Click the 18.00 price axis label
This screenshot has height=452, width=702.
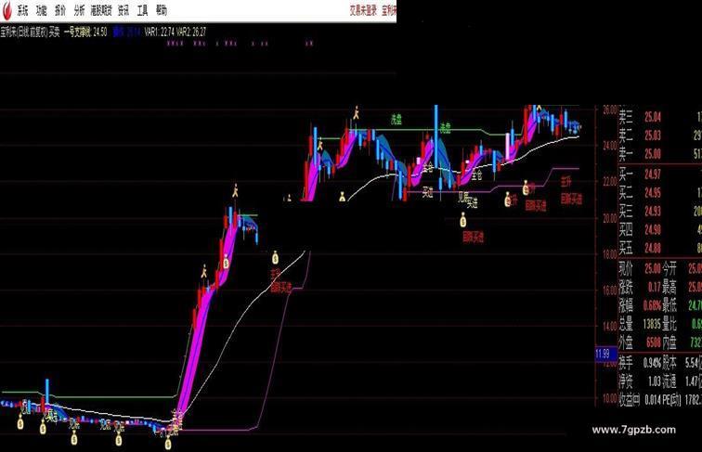tap(609, 254)
